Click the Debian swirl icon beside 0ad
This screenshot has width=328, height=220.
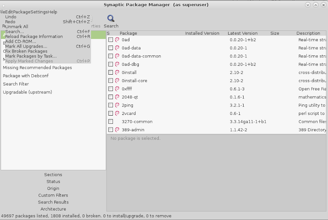pyautogui.click(x=117, y=40)
